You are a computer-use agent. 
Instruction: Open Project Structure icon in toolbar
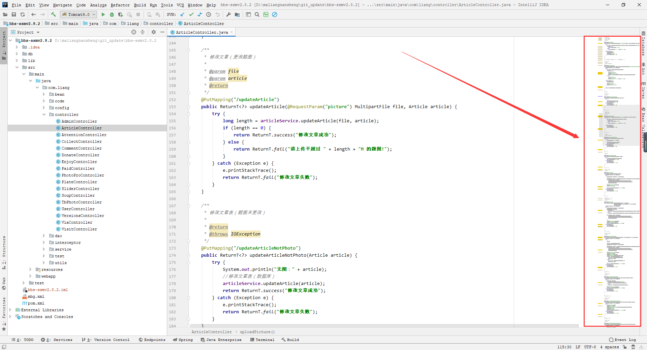(x=237, y=14)
